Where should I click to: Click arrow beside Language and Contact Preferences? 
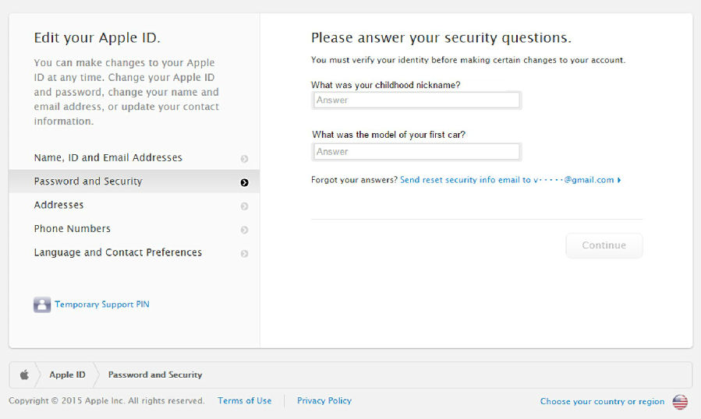point(244,253)
